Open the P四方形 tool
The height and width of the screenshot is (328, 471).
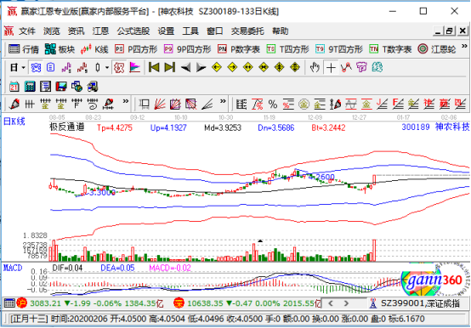[136, 49]
